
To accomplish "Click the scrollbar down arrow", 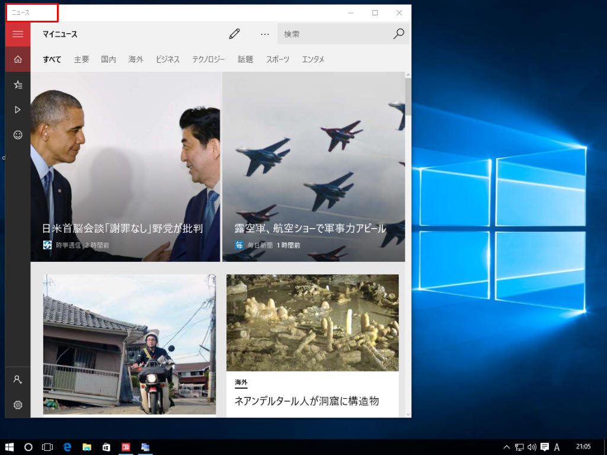I will 408,414.
